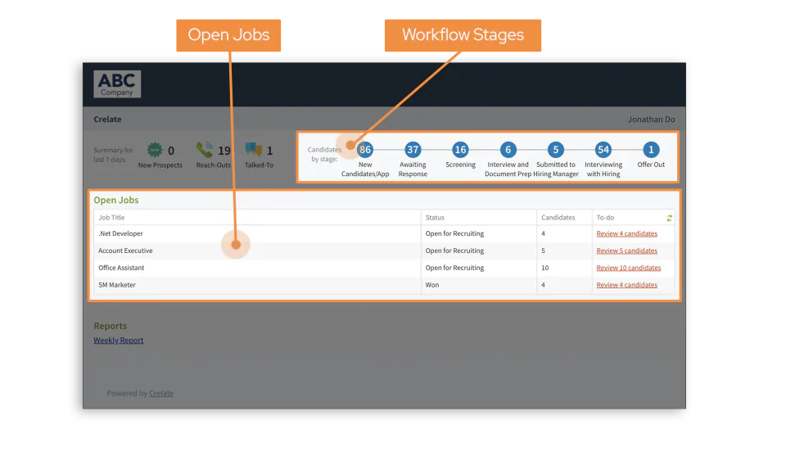The image size is (786, 452).
Task: Click the Status column header
Action: coord(435,218)
